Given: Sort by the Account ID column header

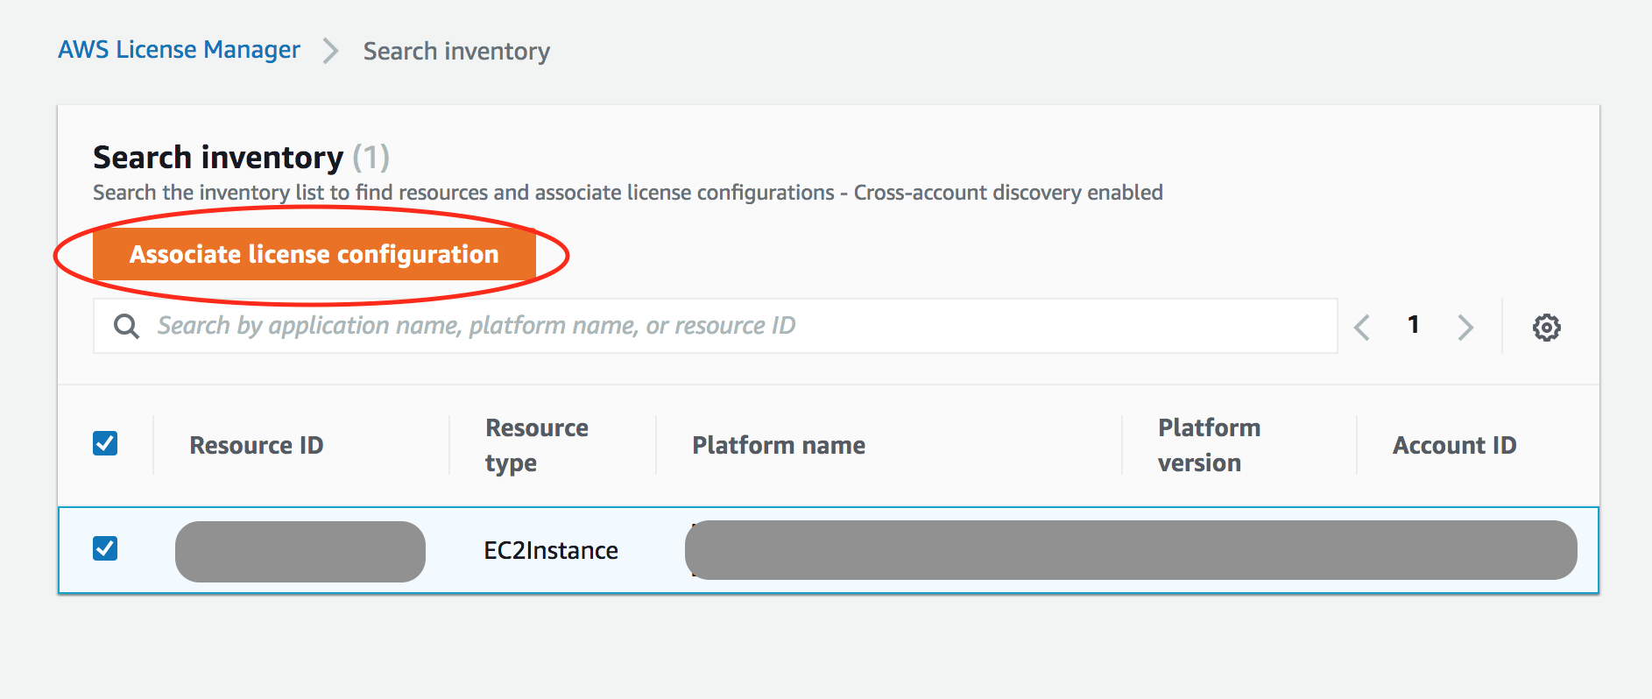Looking at the screenshot, I should click(x=1454, y=445).
